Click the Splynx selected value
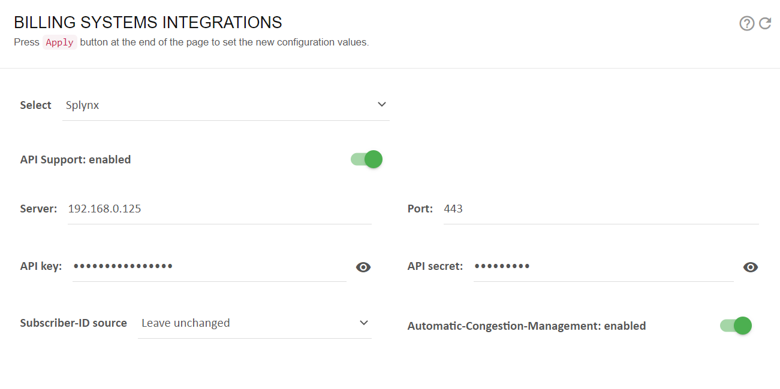This screenshot has height=389, width=780. click(x=83, y=105)
